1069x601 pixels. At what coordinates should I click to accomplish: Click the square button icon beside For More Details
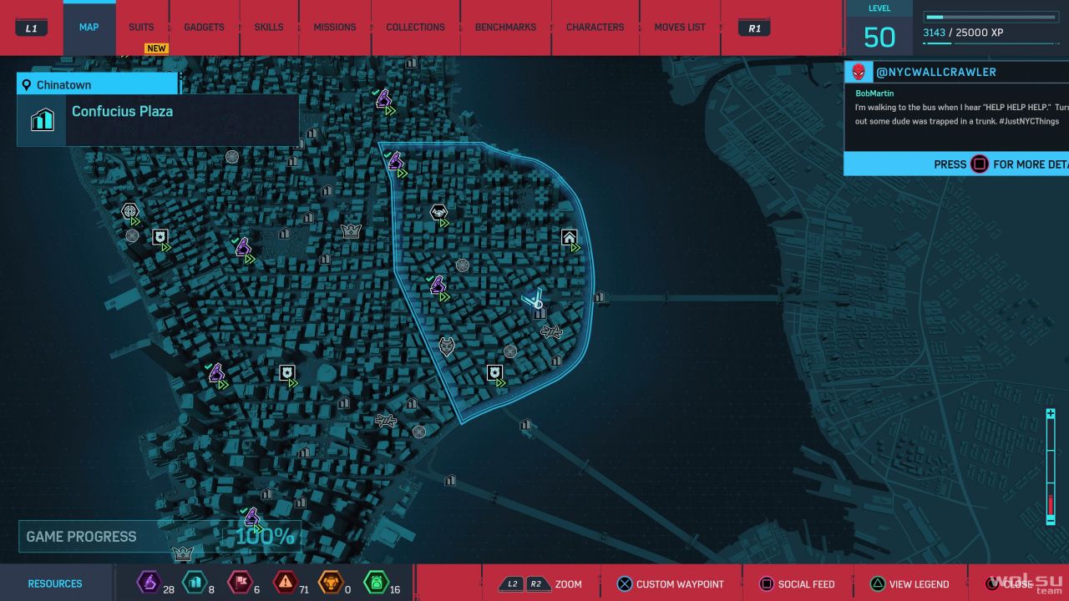click(980, 164)
